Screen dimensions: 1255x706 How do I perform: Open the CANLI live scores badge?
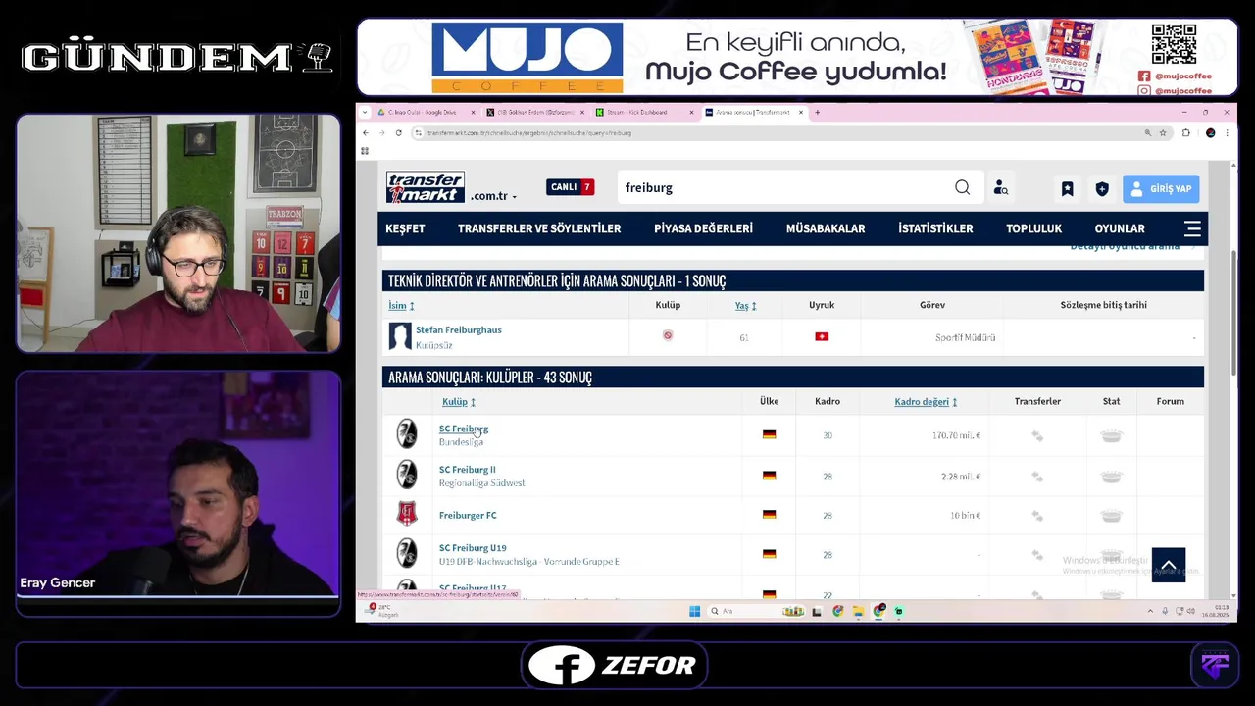[x=570, y=187]
